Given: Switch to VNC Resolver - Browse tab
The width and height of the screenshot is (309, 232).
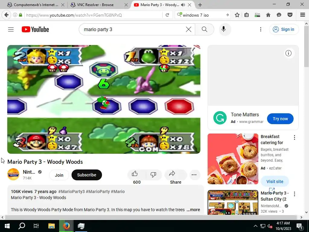Looking at the screenshot, I should click(x=95, y=5).
